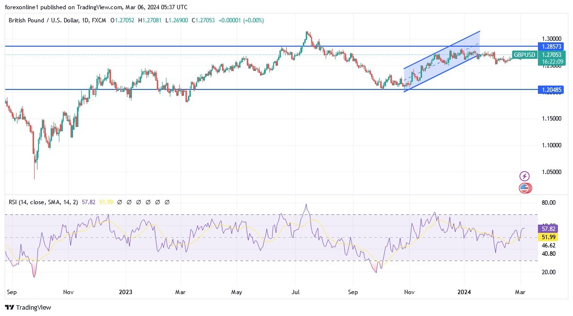Screen dimensions: 573x316
Task: Toggle the fifth ø marker in RSI settings
Action: 158,202
